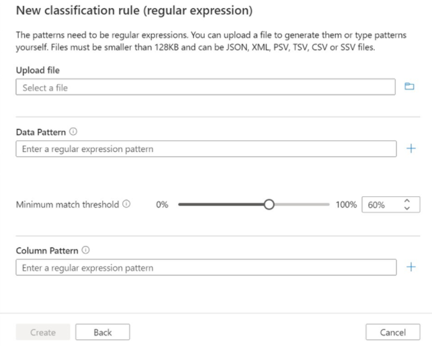
Task: Add a data pattern with plus icon
Action: (x=411, y=148)
